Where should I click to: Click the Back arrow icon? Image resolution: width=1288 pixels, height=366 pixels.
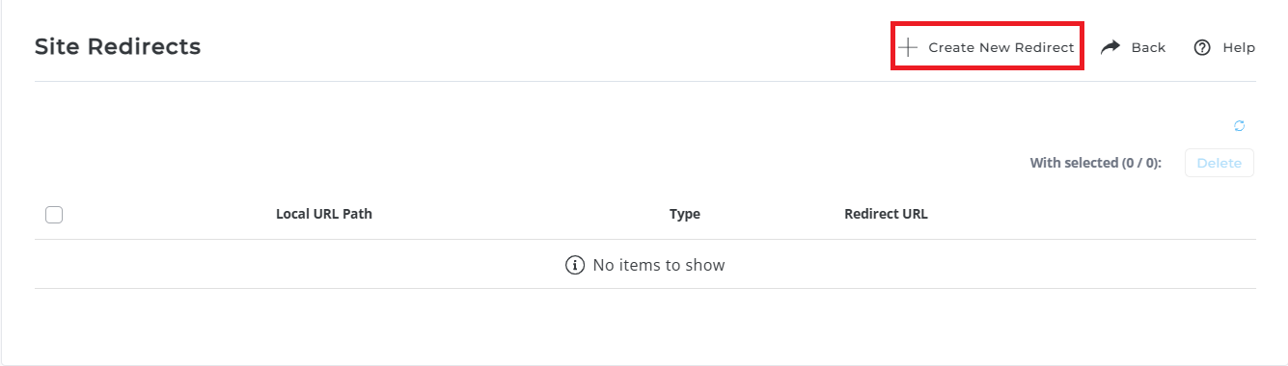pyautogui.click(x=1110, y=47)
